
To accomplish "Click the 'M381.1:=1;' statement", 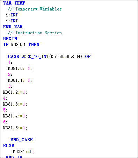I will click(x=20, y=80).
